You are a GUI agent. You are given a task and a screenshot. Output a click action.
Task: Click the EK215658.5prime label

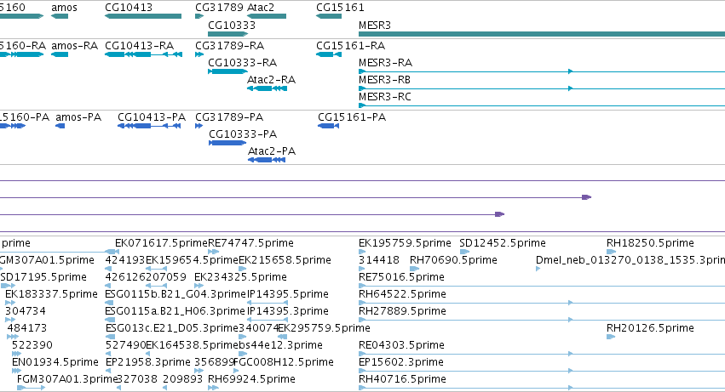[x=285, y=260]
